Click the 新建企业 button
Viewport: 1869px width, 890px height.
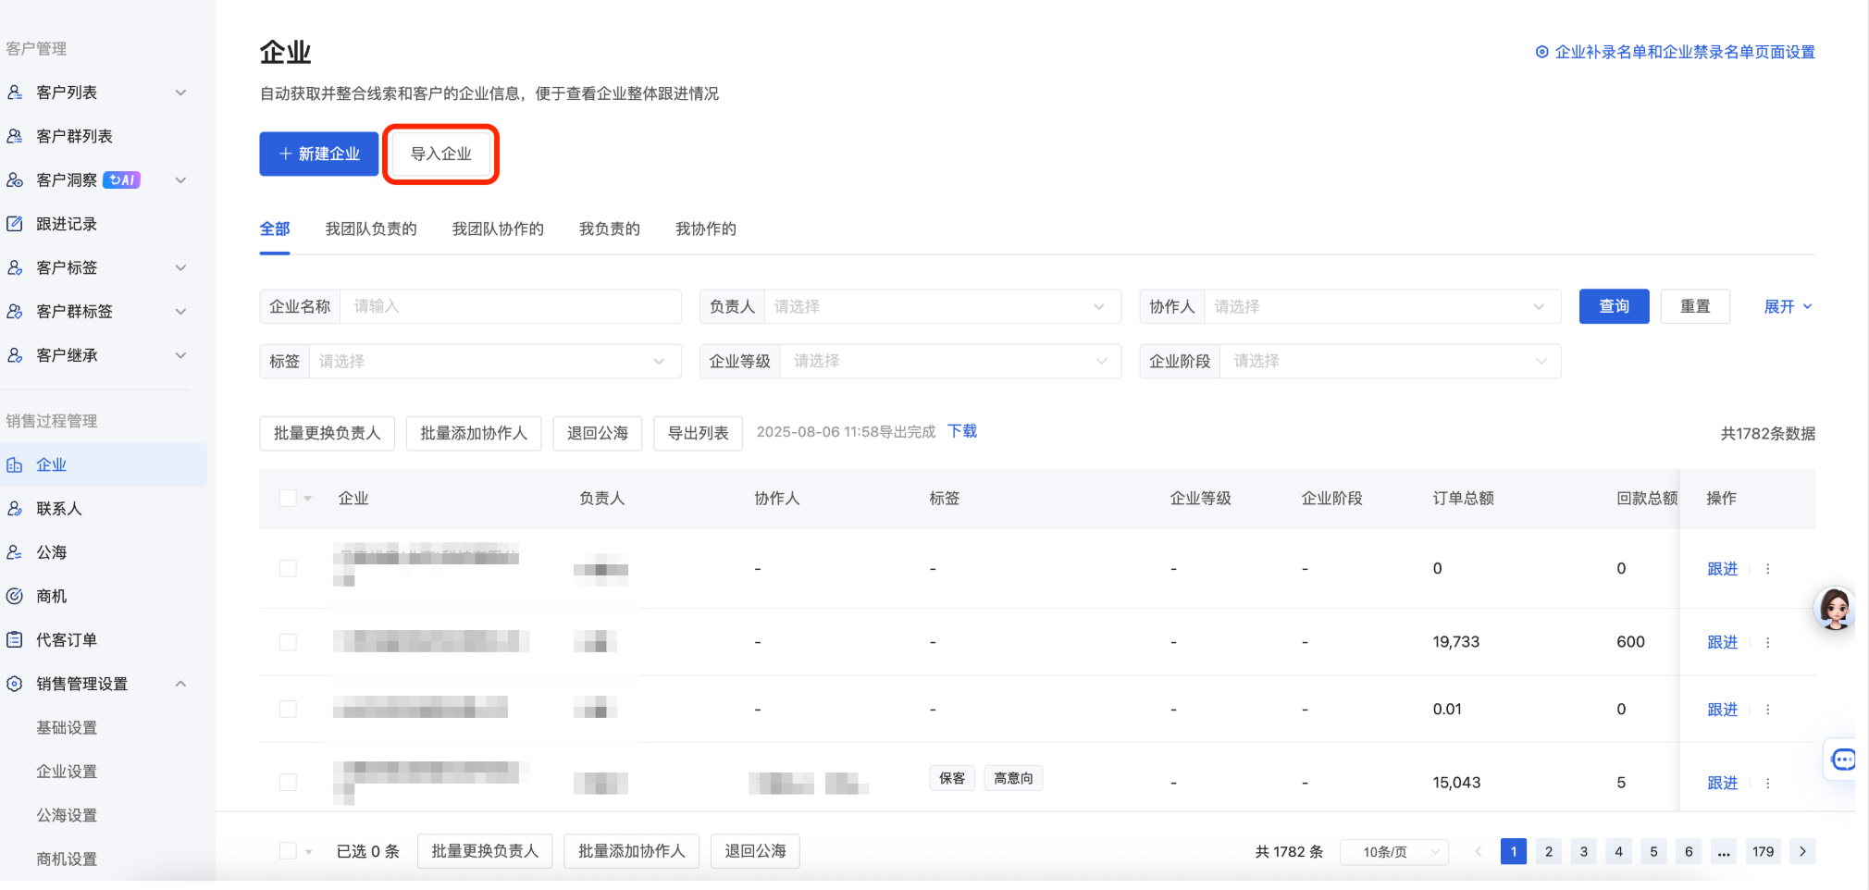point(319,154)
